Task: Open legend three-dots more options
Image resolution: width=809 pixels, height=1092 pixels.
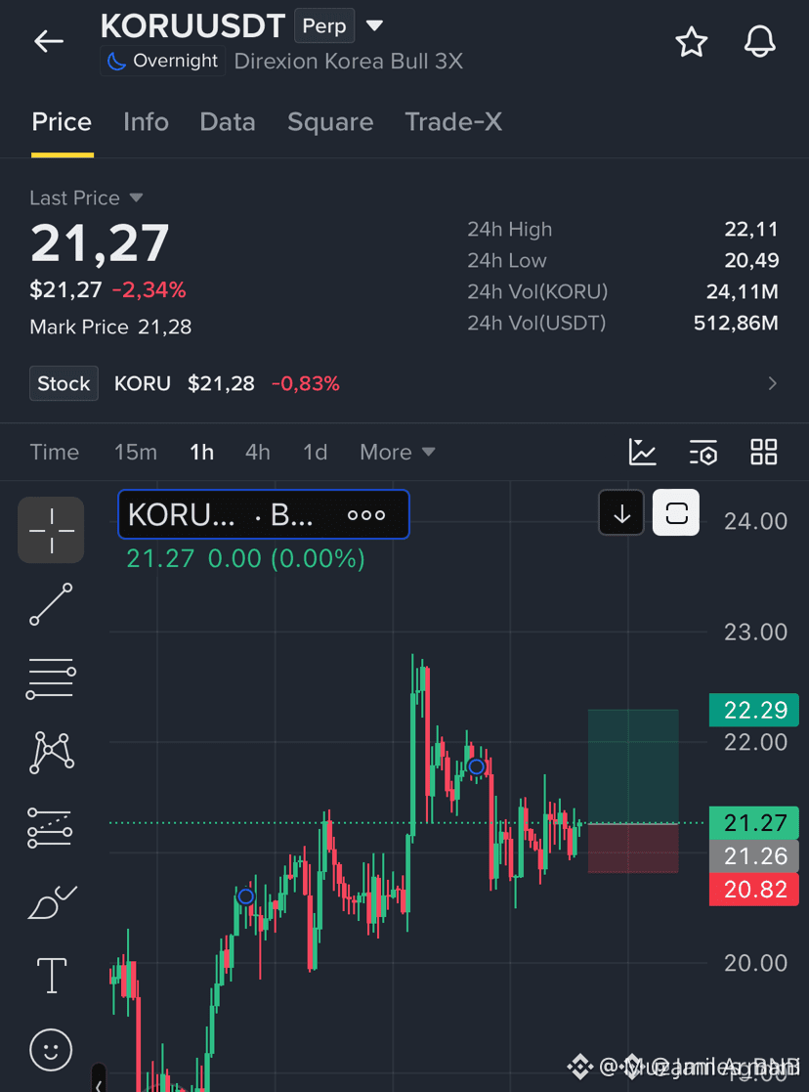Action: 366,515
